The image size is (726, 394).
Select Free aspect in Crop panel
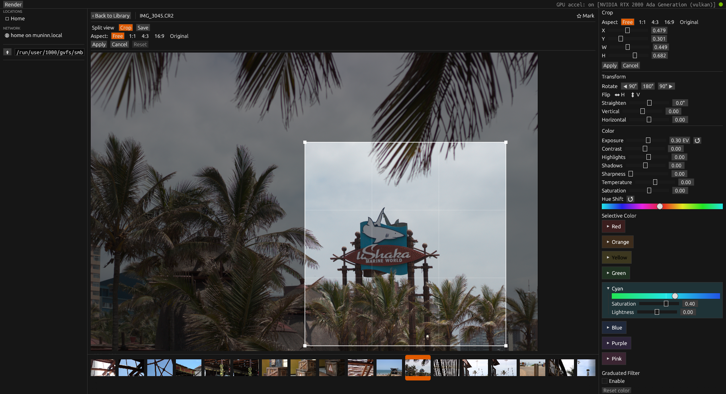(628, 22)
